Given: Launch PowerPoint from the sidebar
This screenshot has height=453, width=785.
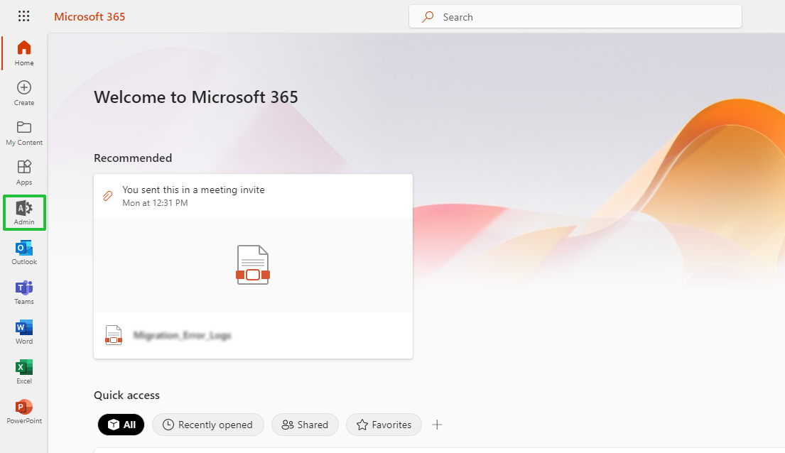Looking at the screenshot, I should click(24, 411).
